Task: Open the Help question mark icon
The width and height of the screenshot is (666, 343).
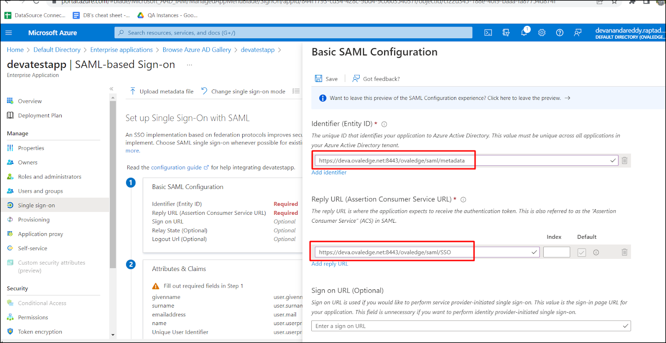Action: (x=559, y=32)
